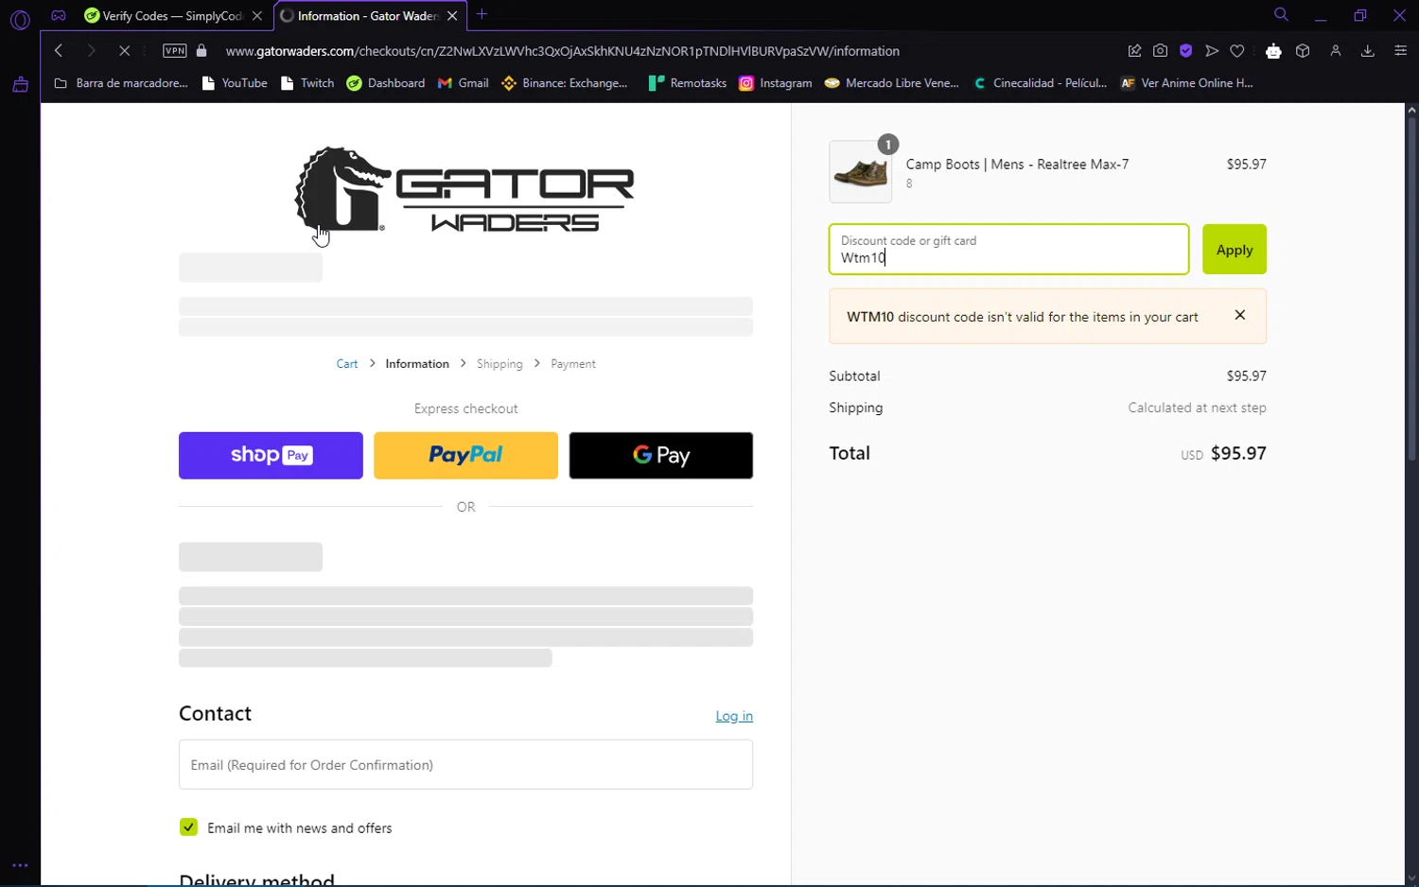Search open tabs with magnifier icon
This screenshot has height=887, width=1419.
(1281, 15)
